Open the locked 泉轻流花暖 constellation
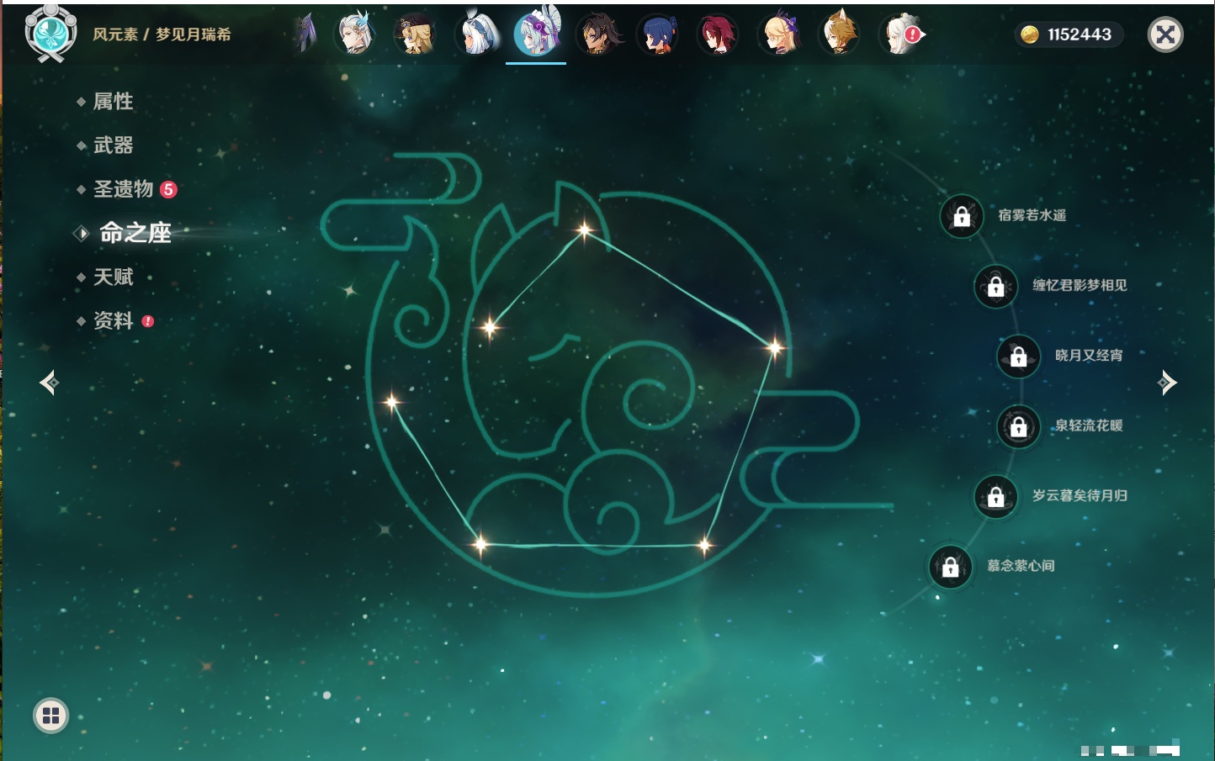The image size is (1215, 761). [x=1019, y=427]
